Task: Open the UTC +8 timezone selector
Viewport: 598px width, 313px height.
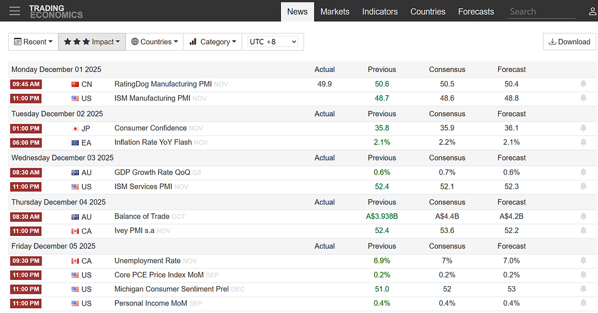Action: click(272, 41)
